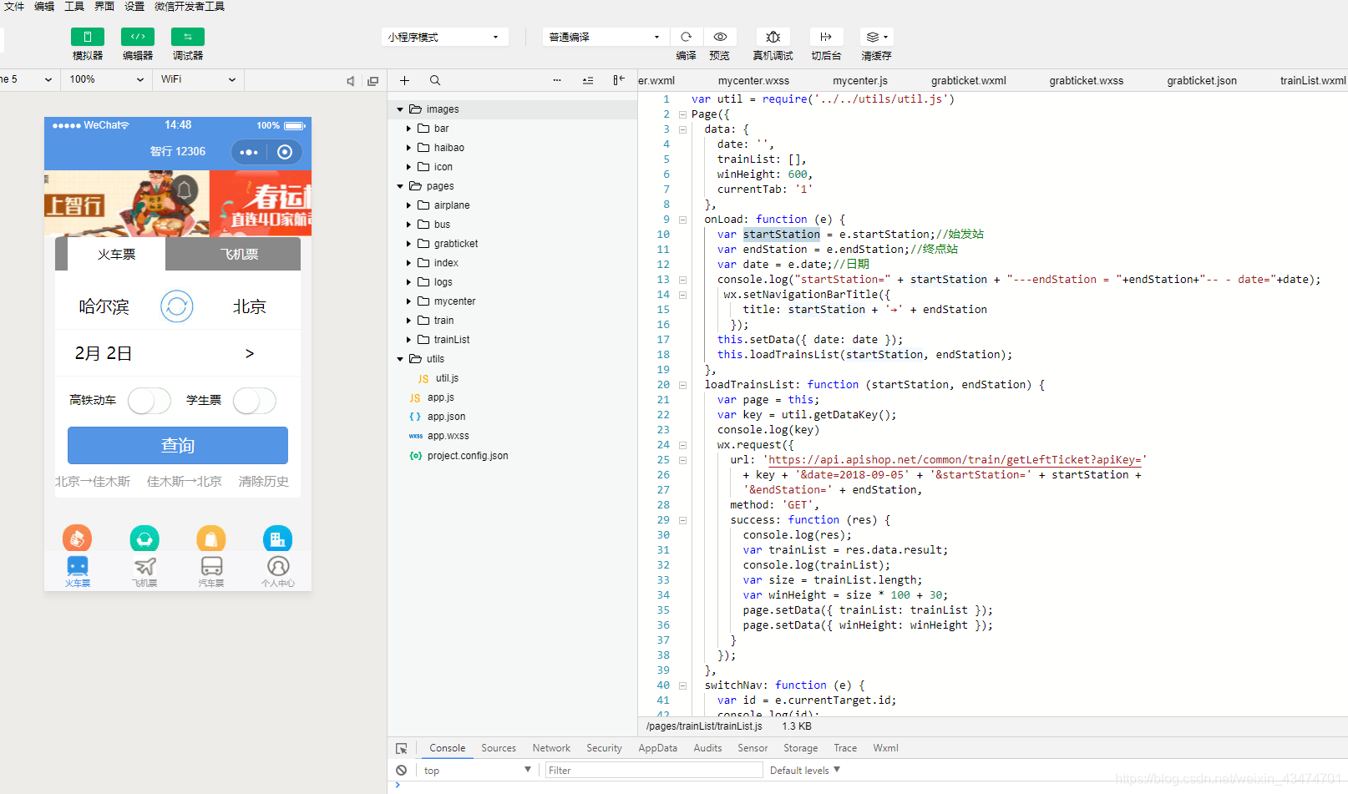Open the Default levels dropdown

805,771
